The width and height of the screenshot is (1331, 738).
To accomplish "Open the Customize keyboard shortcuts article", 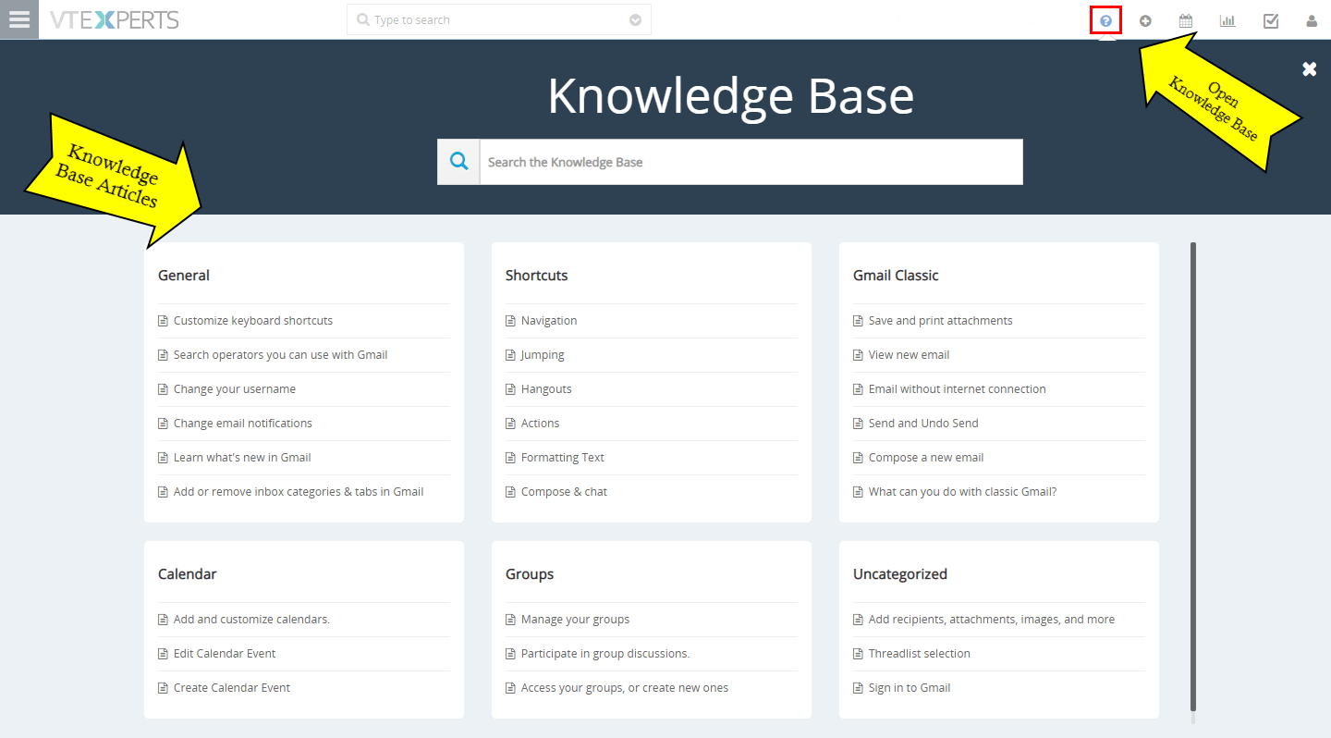I will (252, 320).
